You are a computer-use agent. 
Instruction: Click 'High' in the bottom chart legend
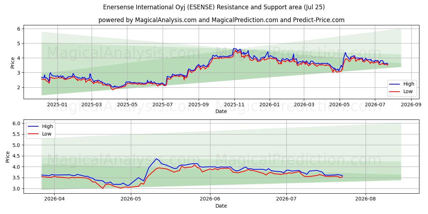[x=47, y=126]
